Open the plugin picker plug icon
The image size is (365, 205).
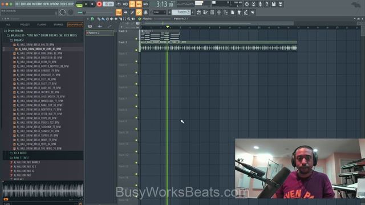click(x=239, y=13)
